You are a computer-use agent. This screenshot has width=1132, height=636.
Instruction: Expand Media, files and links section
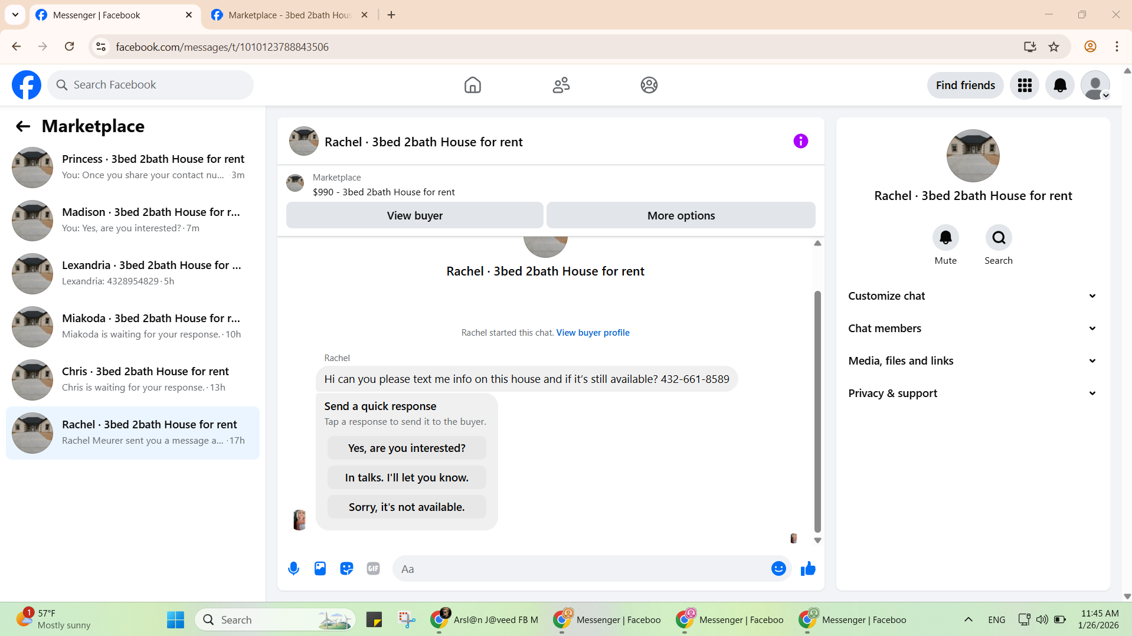point(973,361)
